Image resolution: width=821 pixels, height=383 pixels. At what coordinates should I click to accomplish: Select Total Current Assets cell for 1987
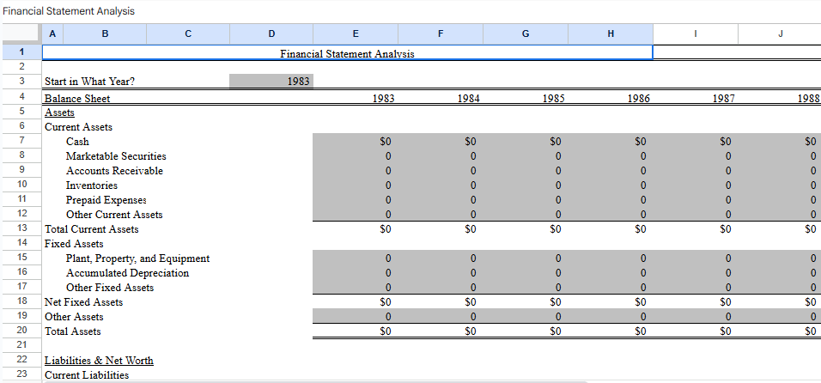pos(695,229)
